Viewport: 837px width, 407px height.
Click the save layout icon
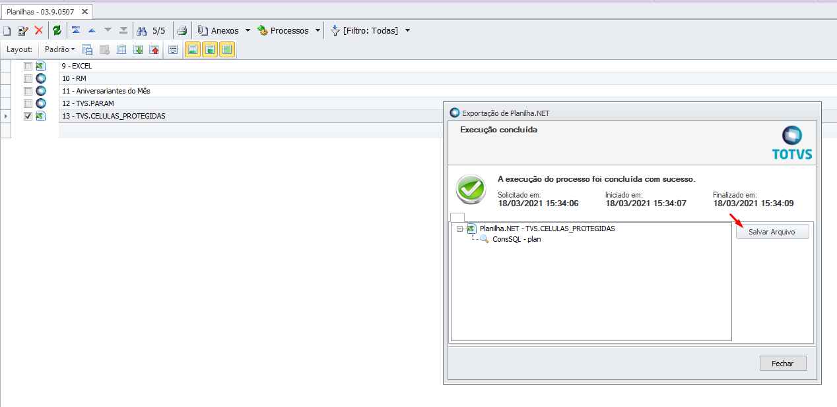click(87, 49)
